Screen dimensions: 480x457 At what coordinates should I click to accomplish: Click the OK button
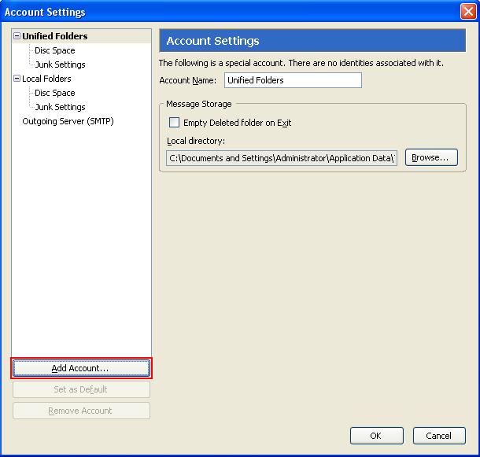click(x=377, y=436)
